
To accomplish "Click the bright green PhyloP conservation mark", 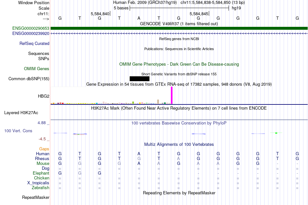I will pos(276,133).
